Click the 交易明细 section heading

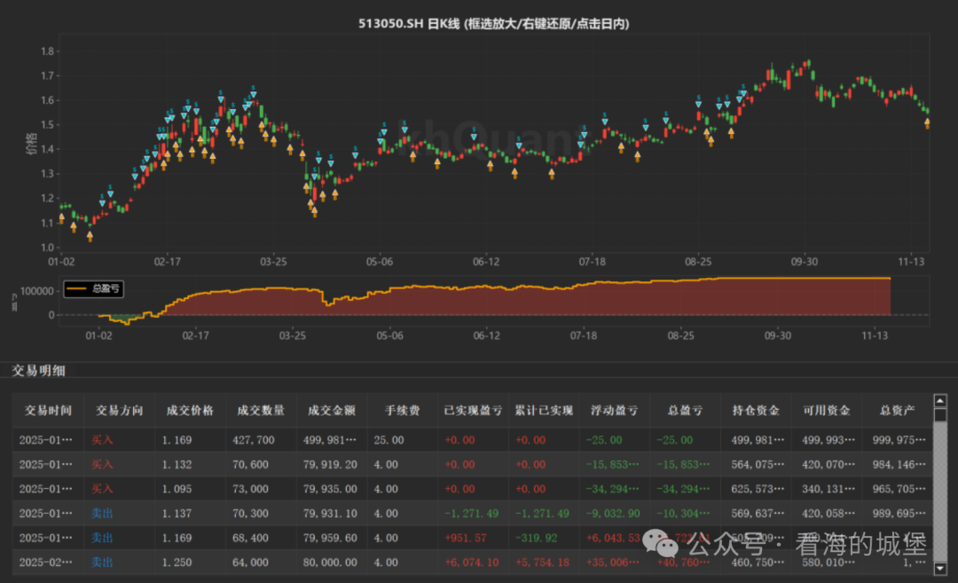coord(38,370)
